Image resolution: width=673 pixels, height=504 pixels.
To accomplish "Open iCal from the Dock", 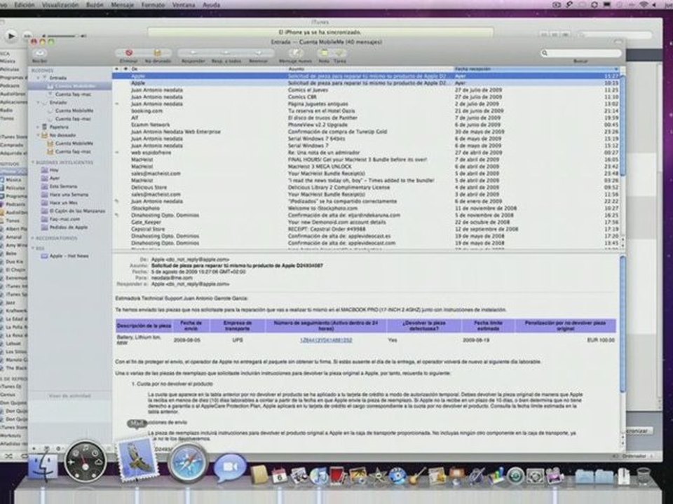I will pyautogui.click(x=279, y=476).
